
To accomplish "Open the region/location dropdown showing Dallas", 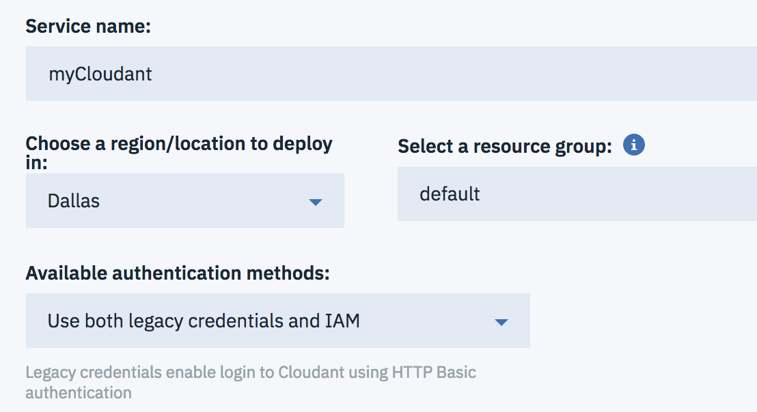I will [184, 201].
